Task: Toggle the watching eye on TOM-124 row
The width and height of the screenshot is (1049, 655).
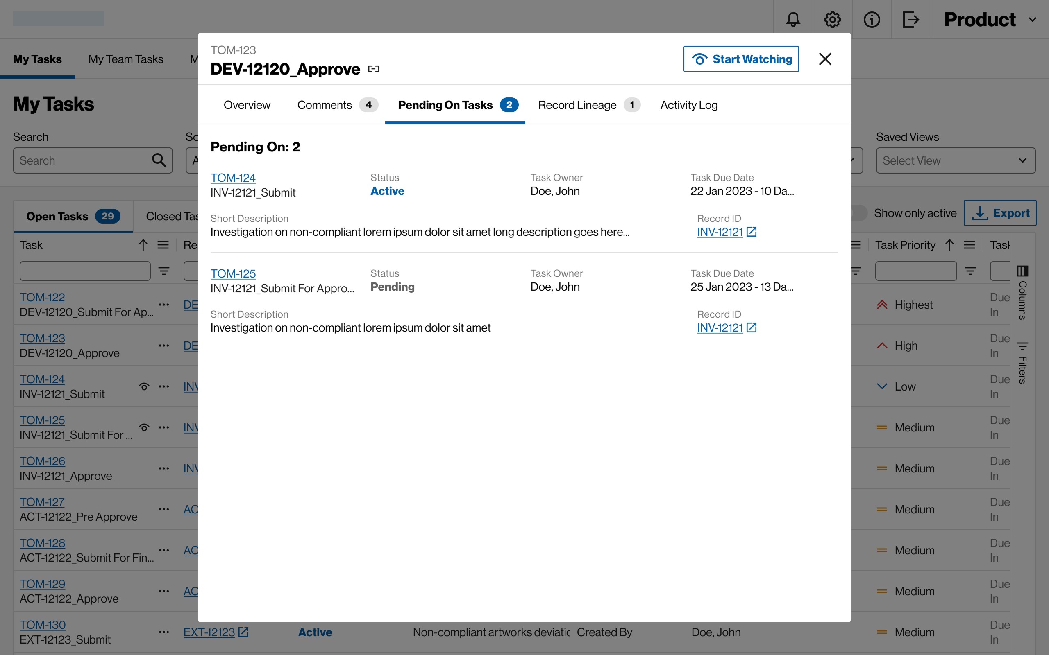Action: [144, 386]
